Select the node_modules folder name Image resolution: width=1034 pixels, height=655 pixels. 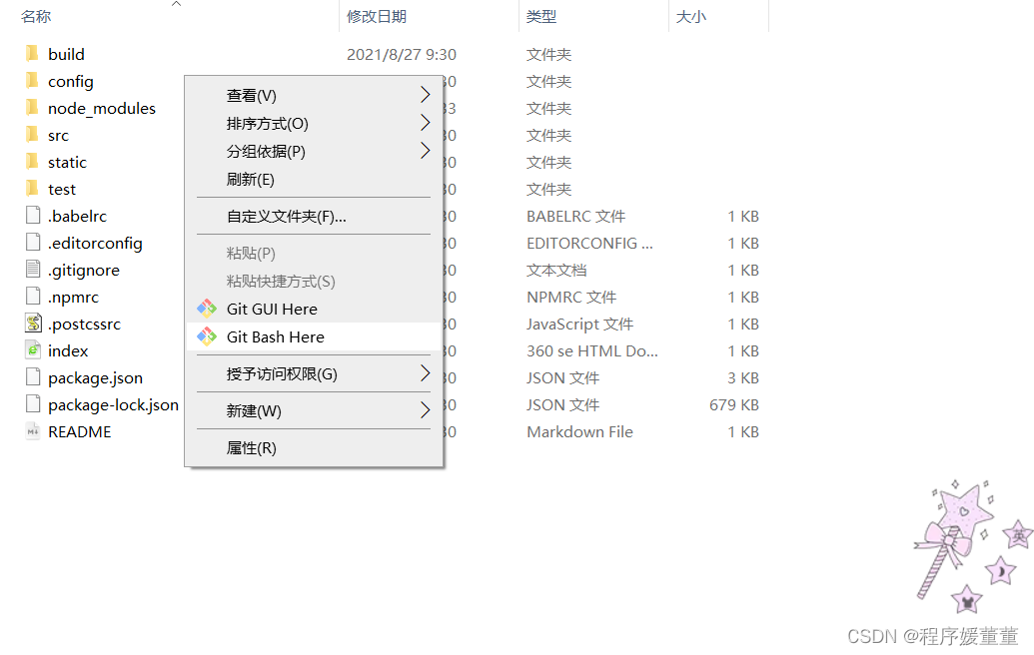(102, 108)
